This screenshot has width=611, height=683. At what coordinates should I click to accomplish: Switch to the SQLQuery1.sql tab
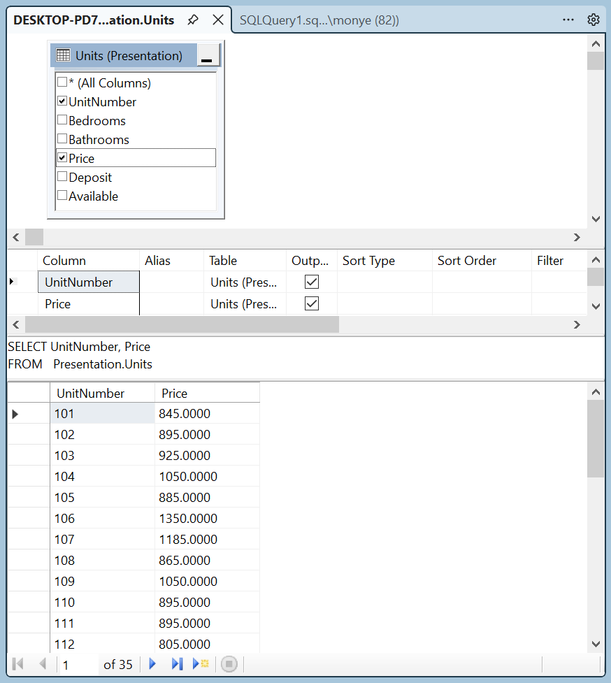click(x=319, y=20)
